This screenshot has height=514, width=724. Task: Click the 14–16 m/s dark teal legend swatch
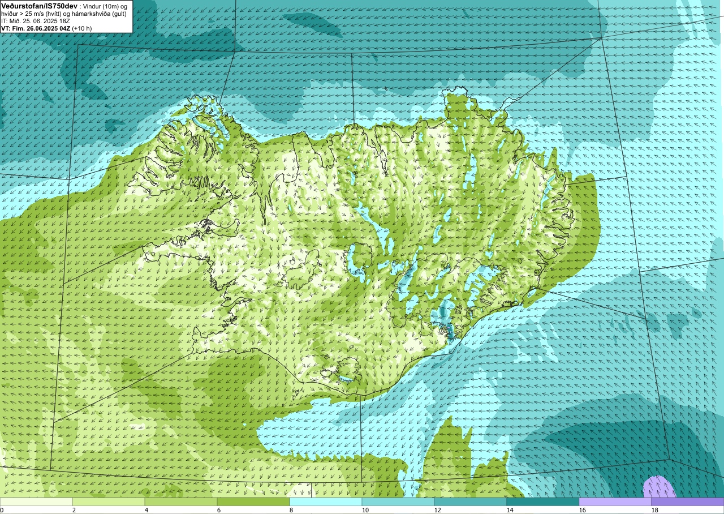pos(543,502)
